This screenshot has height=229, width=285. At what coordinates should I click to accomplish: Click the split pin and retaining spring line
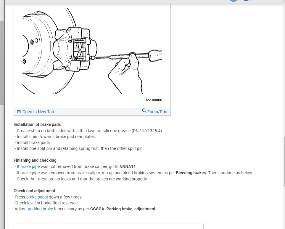[79, 148]
